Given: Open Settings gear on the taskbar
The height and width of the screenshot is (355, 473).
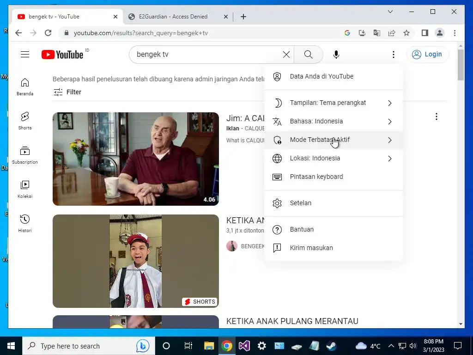Looking at the screenshot, I should click(x=261, y=346).
